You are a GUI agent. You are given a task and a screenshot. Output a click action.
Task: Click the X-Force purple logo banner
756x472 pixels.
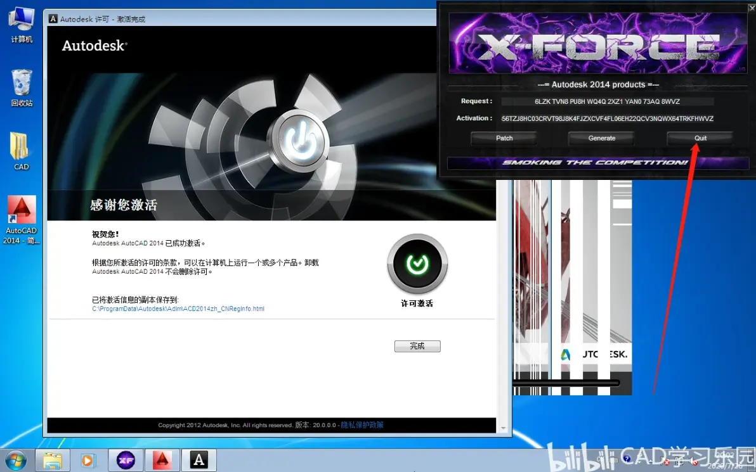(598, 43)
